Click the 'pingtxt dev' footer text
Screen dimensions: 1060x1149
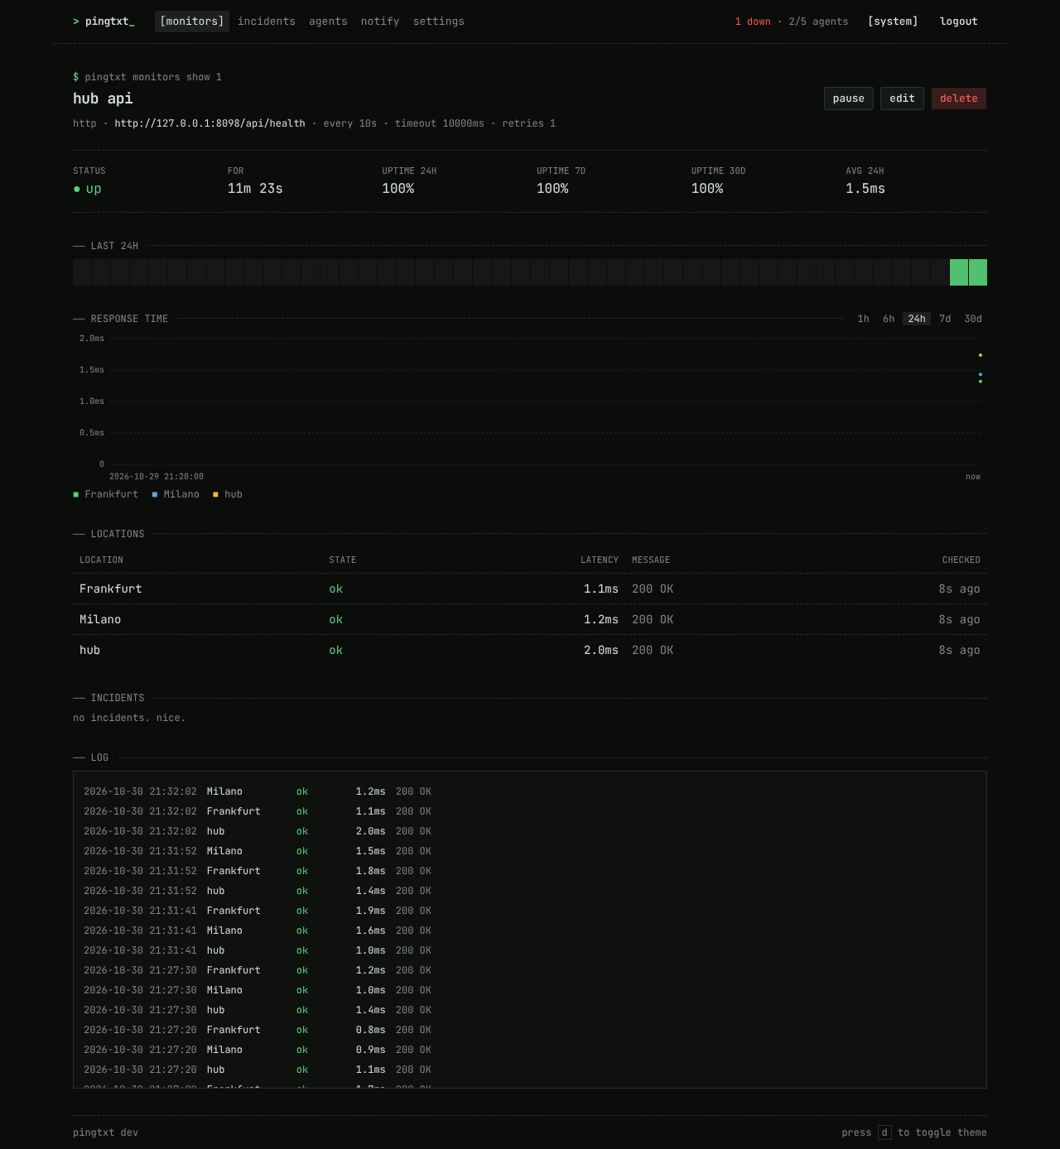106,1132
